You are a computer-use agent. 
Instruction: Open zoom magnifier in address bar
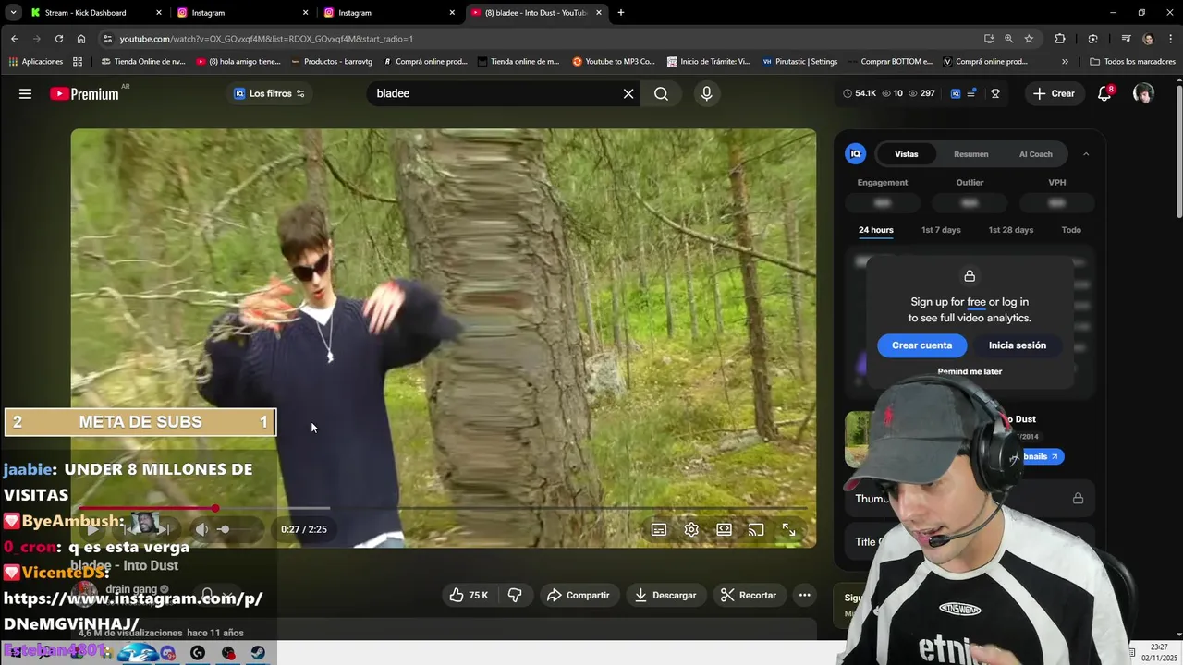pos(1008,39)
